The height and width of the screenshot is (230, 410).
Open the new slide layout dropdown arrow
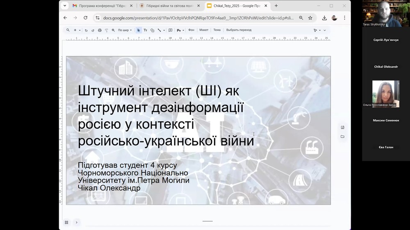coord(80,30)
